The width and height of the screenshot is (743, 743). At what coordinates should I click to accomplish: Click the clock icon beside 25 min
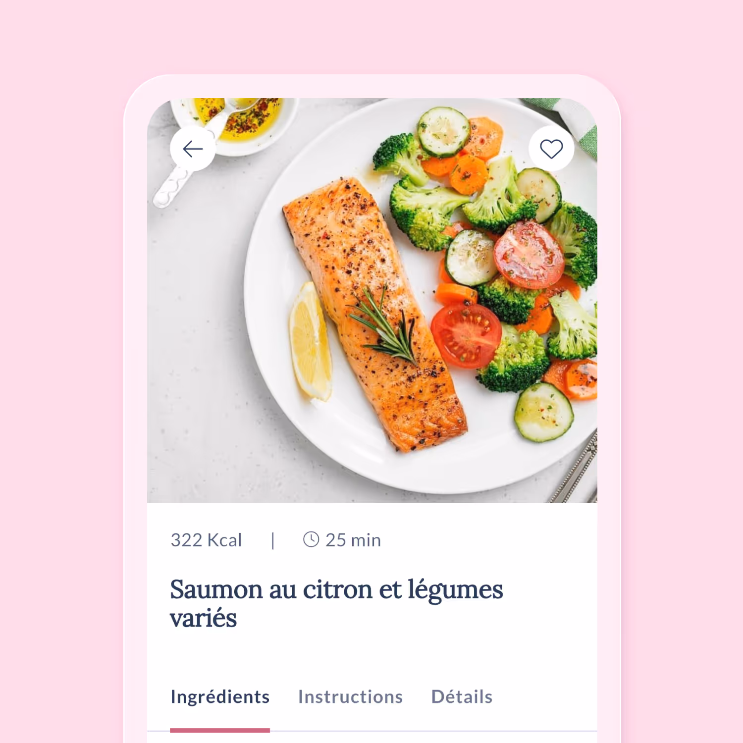pyautogui.click(x=311, y=539)
